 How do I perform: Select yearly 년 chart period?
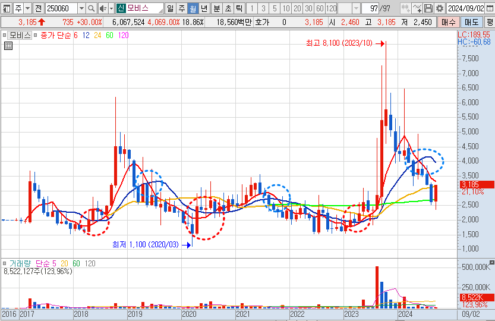tap(204, 8)
